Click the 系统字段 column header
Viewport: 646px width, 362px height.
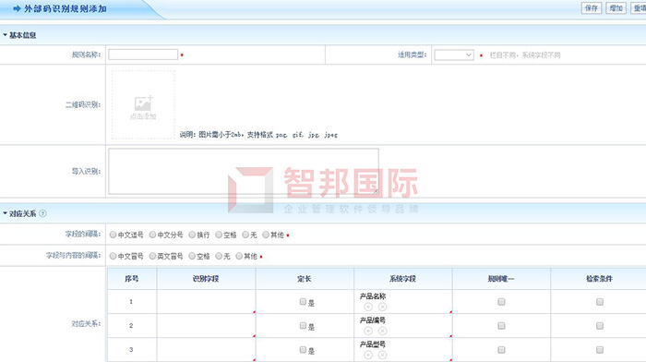[x=403, y=279]
